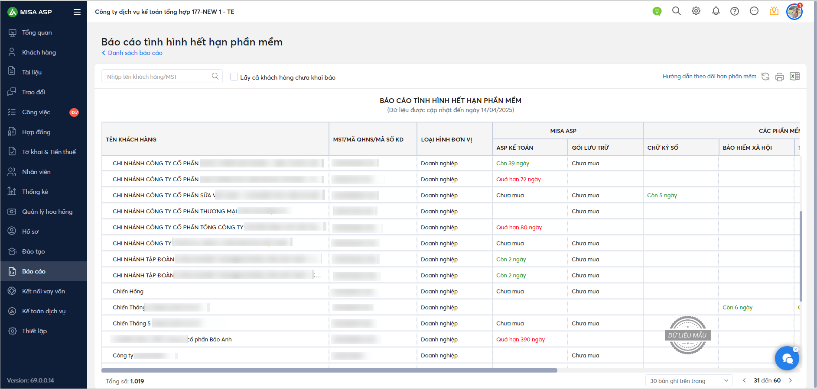Open Tổng quan in the sidebar
Viewport: 817px width, 389px height.
click(x=43, y=32)
